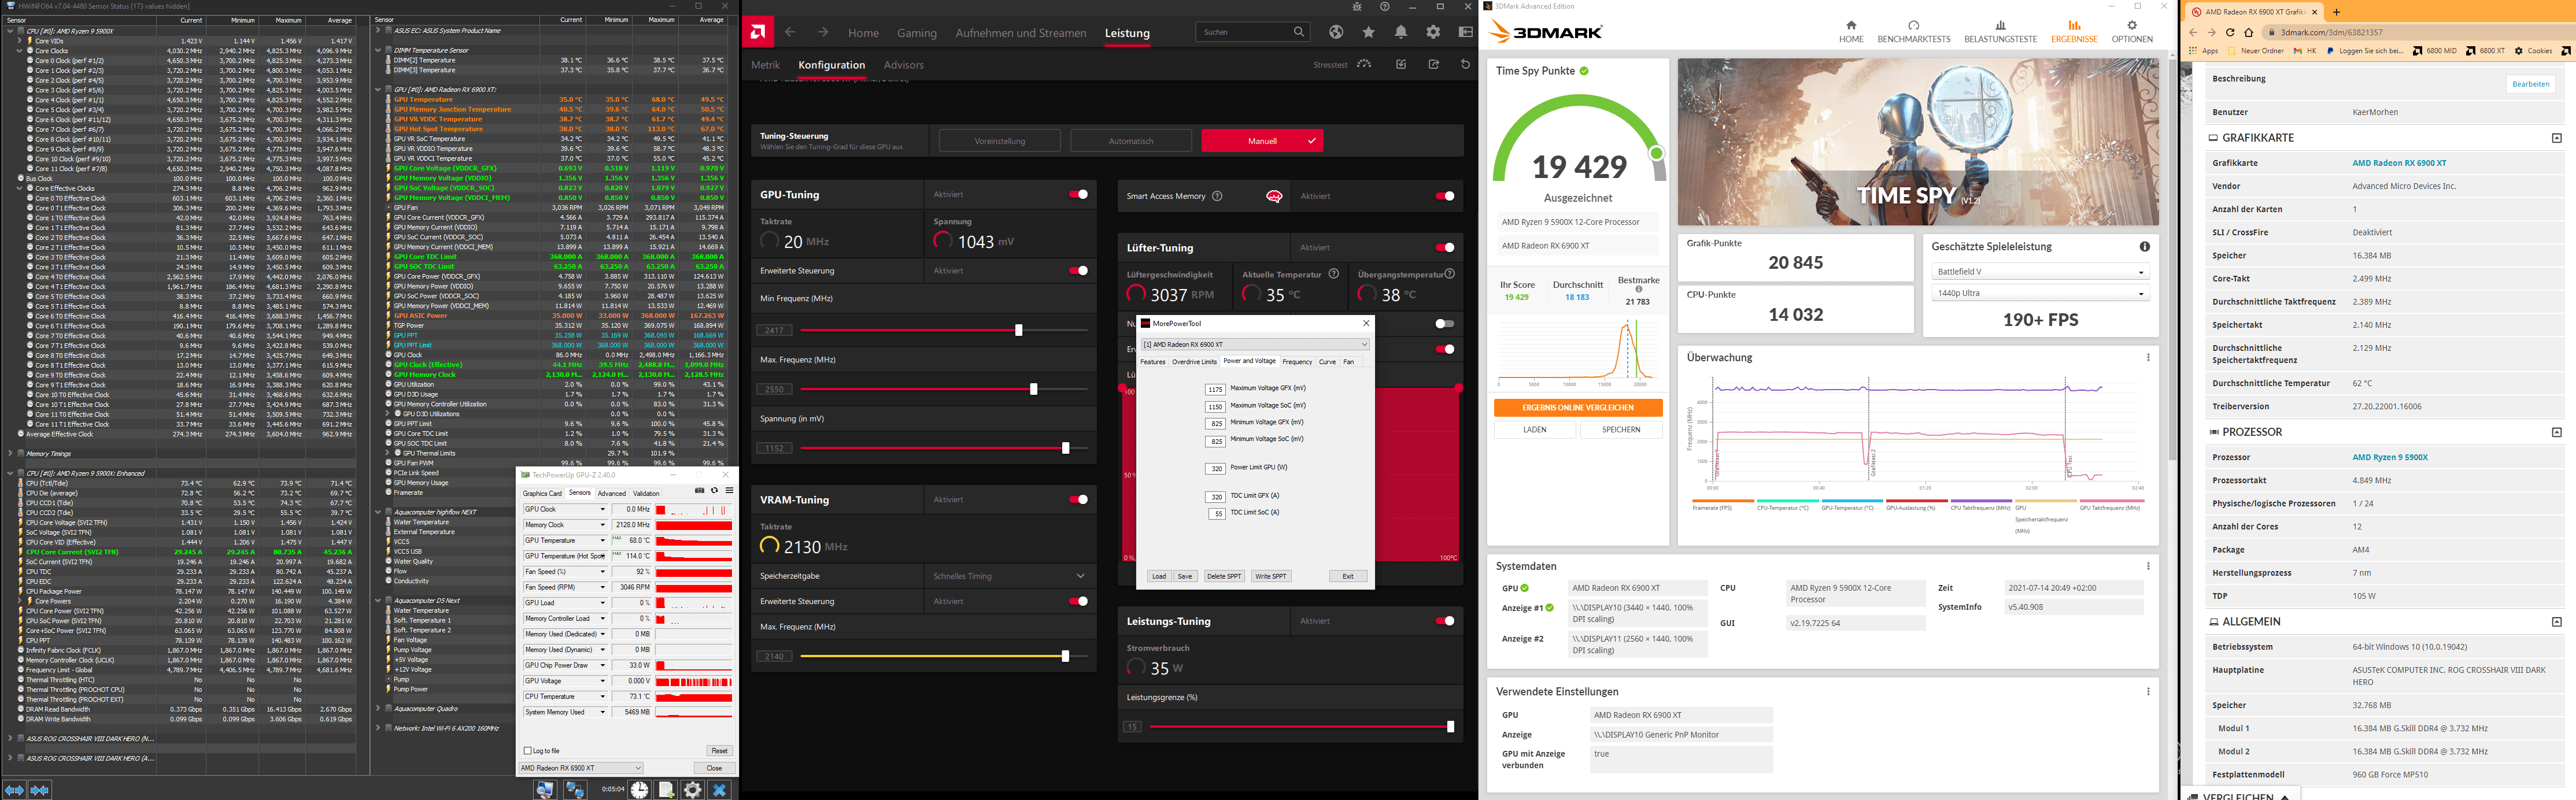Open Fan tab in MorePowerTool

pos(1348,362)
